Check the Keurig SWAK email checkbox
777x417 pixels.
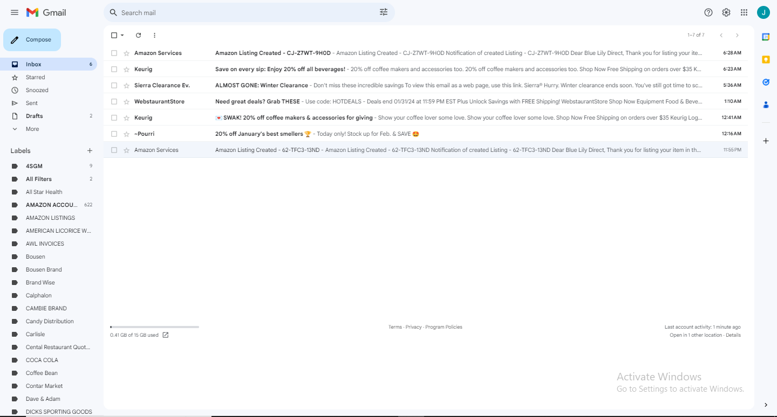coord(114,117)
